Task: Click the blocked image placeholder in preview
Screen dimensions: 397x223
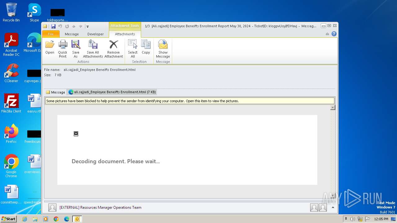Action: pyautogui.click(x=76, y=134)
